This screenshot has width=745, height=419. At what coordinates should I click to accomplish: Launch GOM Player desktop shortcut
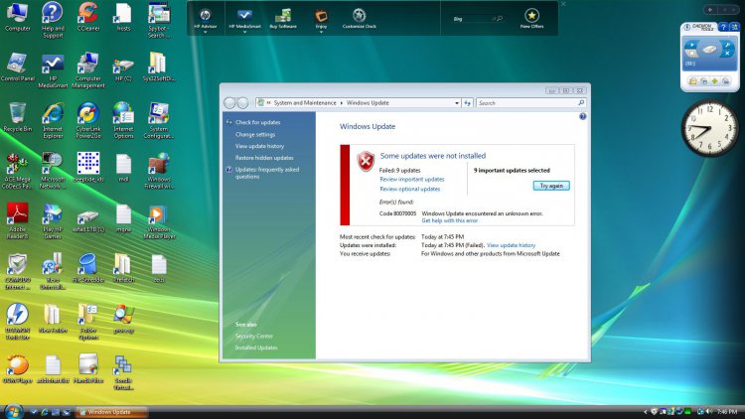click(18, 369)
